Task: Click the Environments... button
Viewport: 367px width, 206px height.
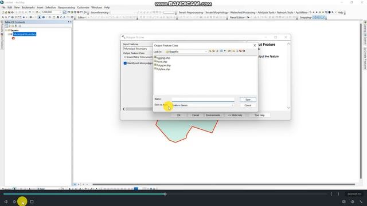Action: tap(214, 115)
